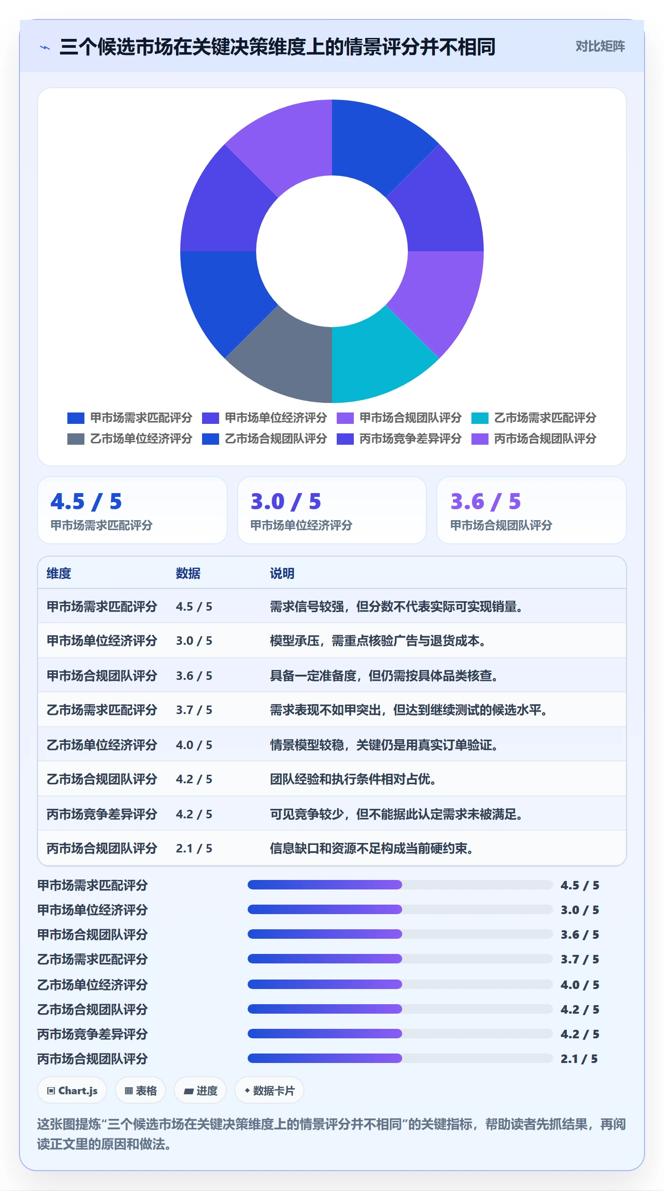Click the legend swatch for 甲市场需求匹配评分
Image resolution: width=664 pixels, height=1191 pixels.
pyautogui.click(x=76, y=418)
